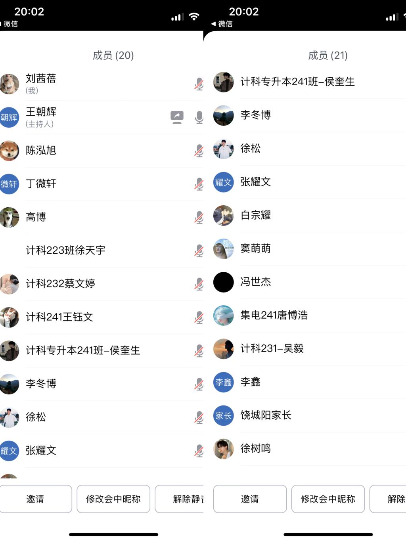406x541 pixels.
Task: Tap the screen share icon beside 王朝辉
Action: coord(177,117)
